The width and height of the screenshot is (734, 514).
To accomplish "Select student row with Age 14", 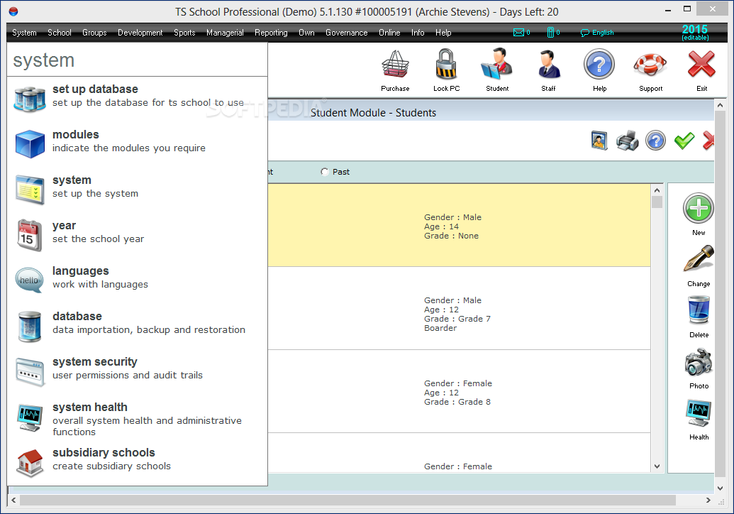I will pos(459,225).
